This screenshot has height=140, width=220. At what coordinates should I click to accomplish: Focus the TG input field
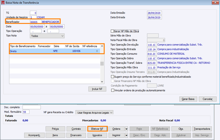pyautogui.click(x=33, y=13)
